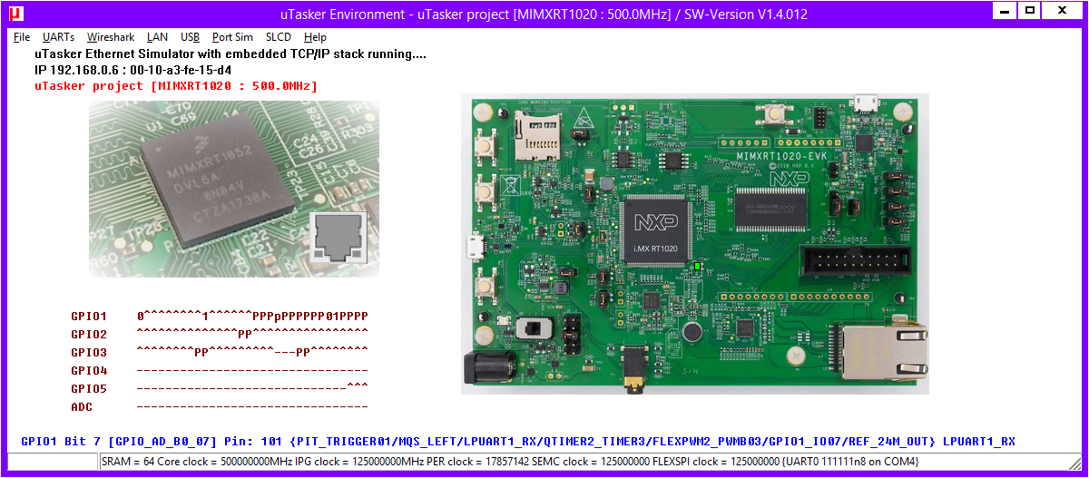Click the Ethernet Simulator running message
Image resolution: width=1089 pixels, height=478 pixels.
231,54
